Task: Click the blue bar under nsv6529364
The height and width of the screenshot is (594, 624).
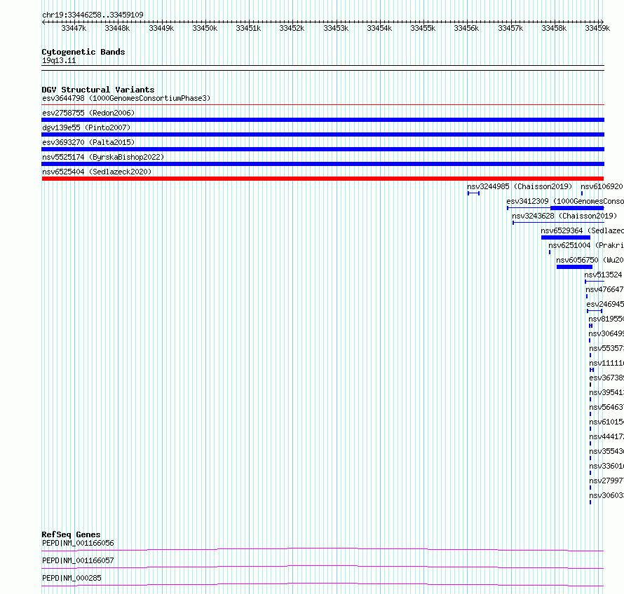Action: click(566, 237)
